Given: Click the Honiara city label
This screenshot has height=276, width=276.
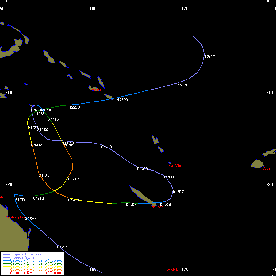Looking at the screenshot, I should pyautogui.click(x=97, y=90).
